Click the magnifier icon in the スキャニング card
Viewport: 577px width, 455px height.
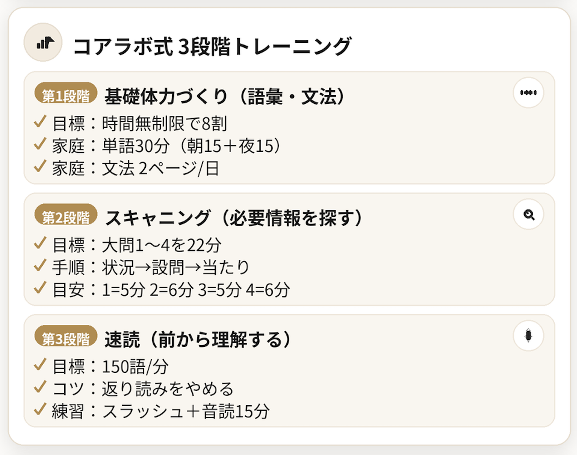coord(528,214)
